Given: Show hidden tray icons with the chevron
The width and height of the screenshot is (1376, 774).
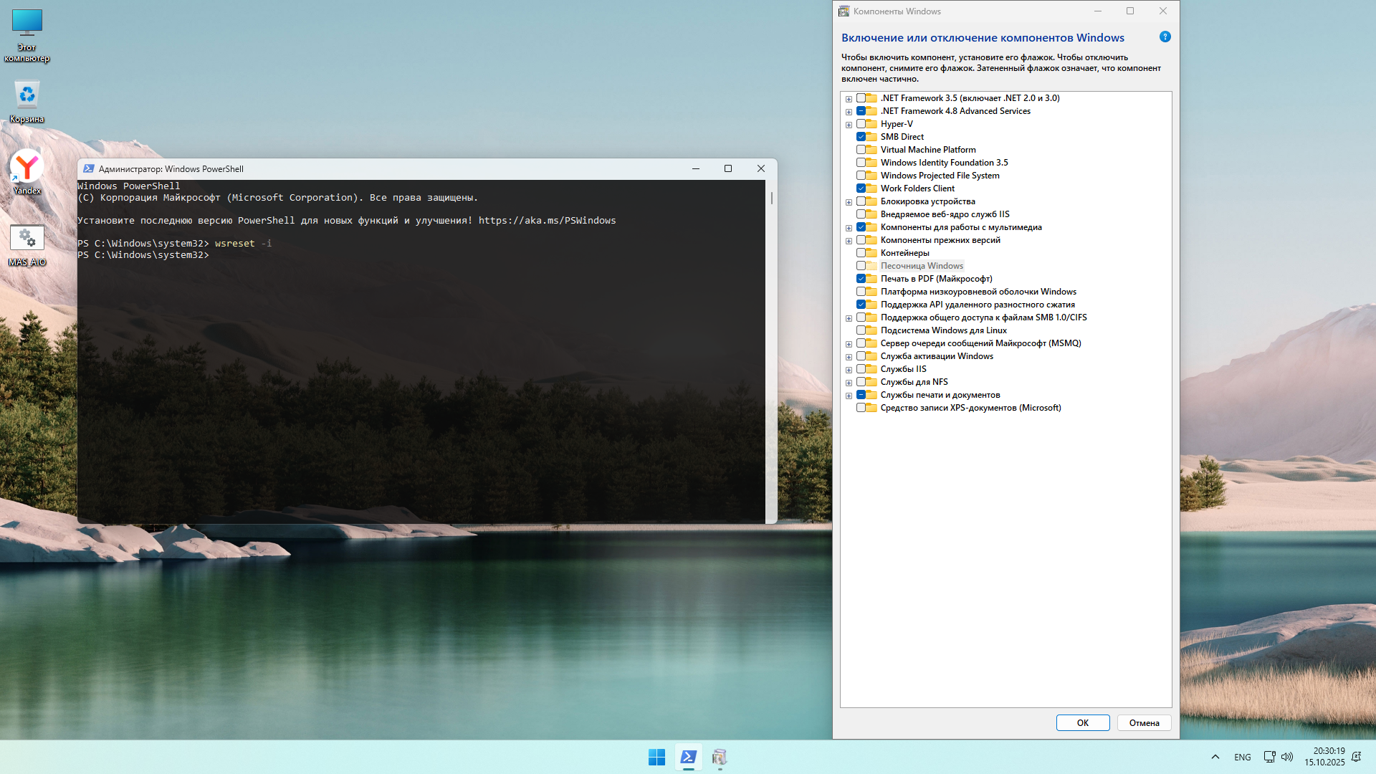Looking at the screenshot, I should point(1215,756).
